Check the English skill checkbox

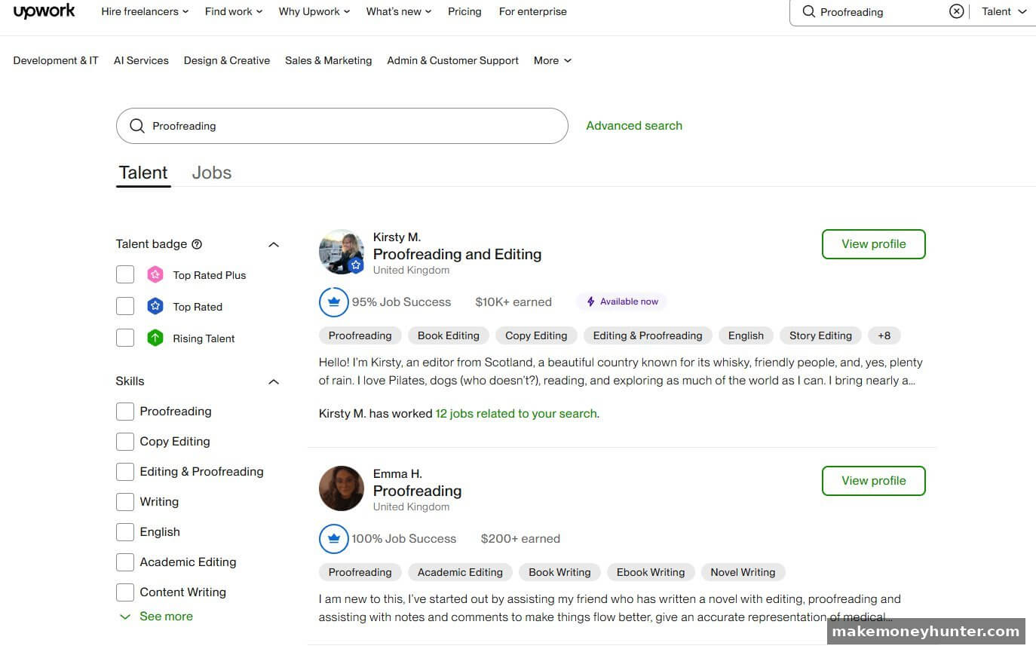(125, 532)
